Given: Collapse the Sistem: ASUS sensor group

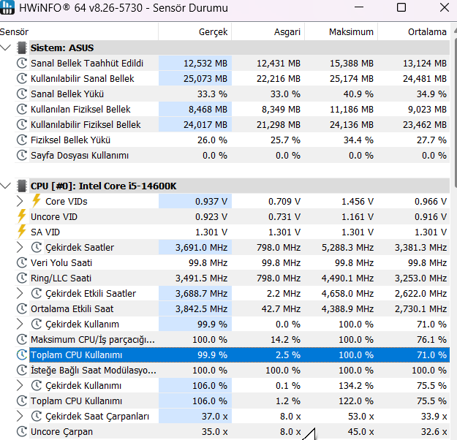Looking at the screenshot, I should tap(6, 48).
